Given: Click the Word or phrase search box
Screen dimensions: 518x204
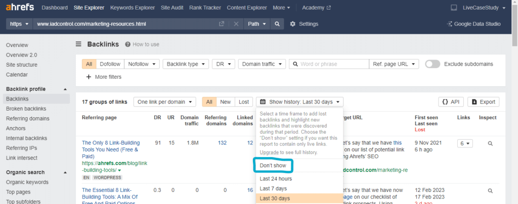Looking at the screenshot, I should (x=329, y=64).
